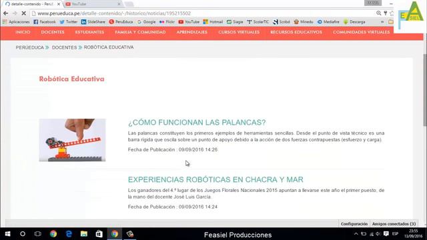Click the page vertical scrollbar thumb
The height and width of the screenshot is (240, 427).
[x=424, y=90]
